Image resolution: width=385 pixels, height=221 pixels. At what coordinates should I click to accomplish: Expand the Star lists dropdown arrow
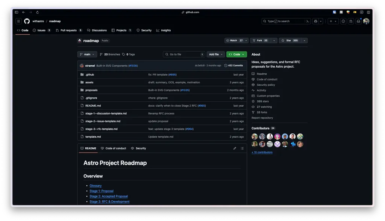[x=305, y=41]
